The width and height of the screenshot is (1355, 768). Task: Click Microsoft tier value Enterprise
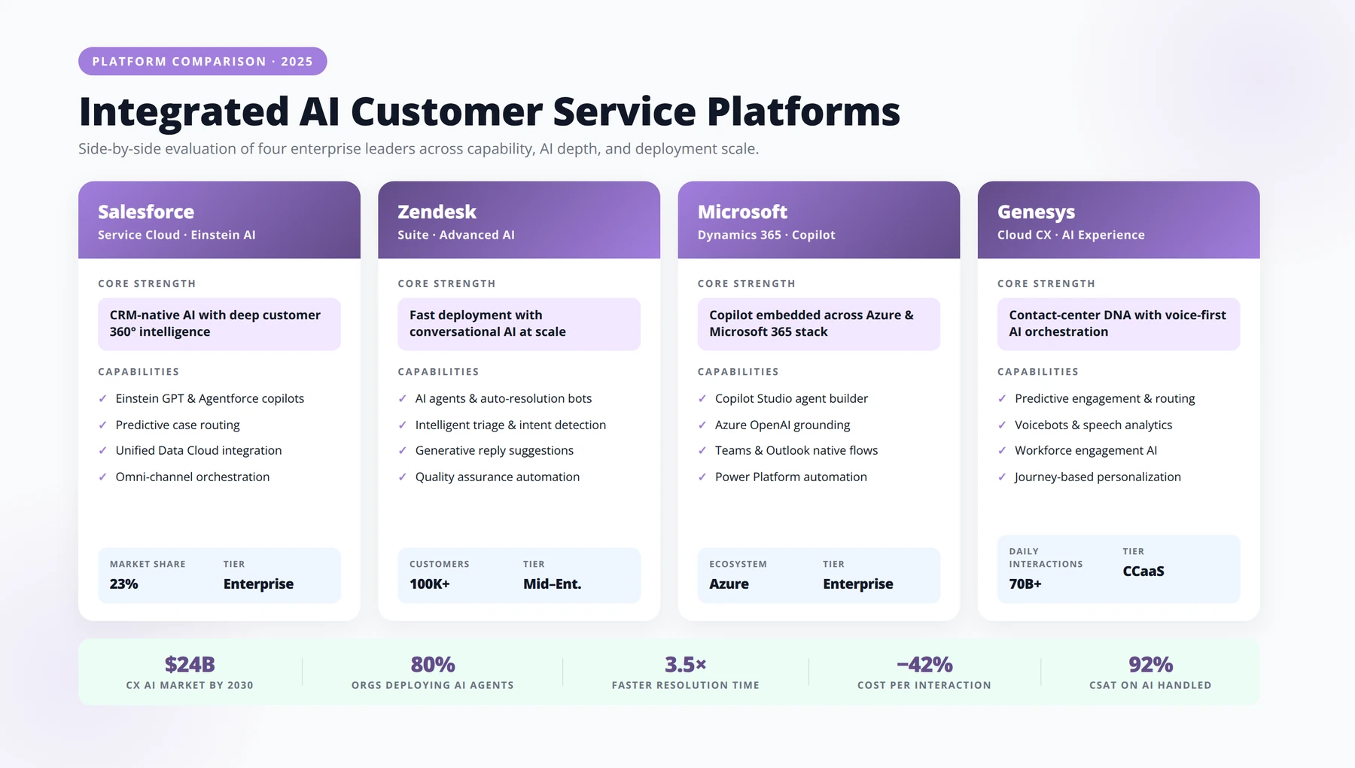858,584
